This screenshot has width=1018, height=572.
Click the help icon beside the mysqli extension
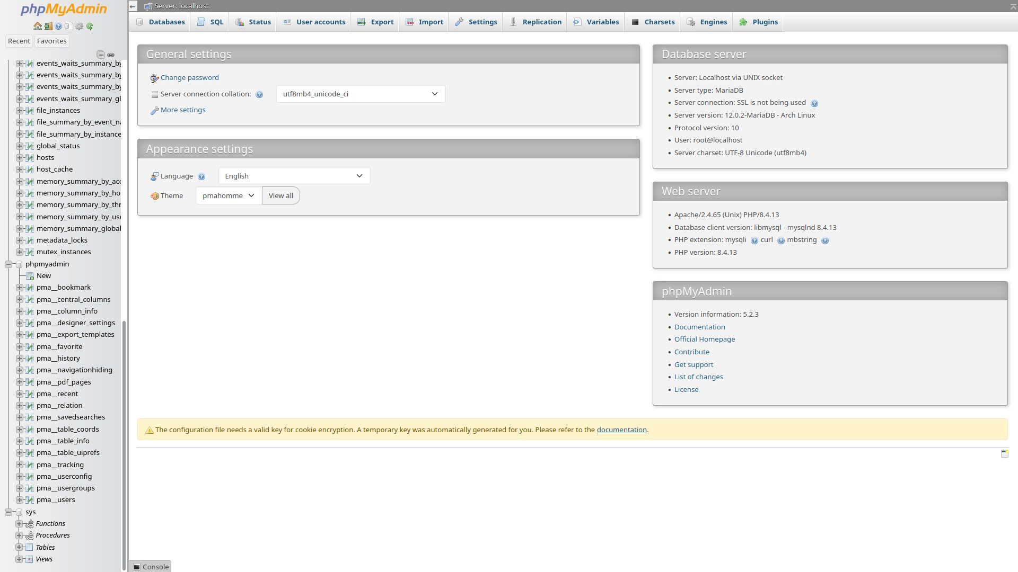pos(754,240)
